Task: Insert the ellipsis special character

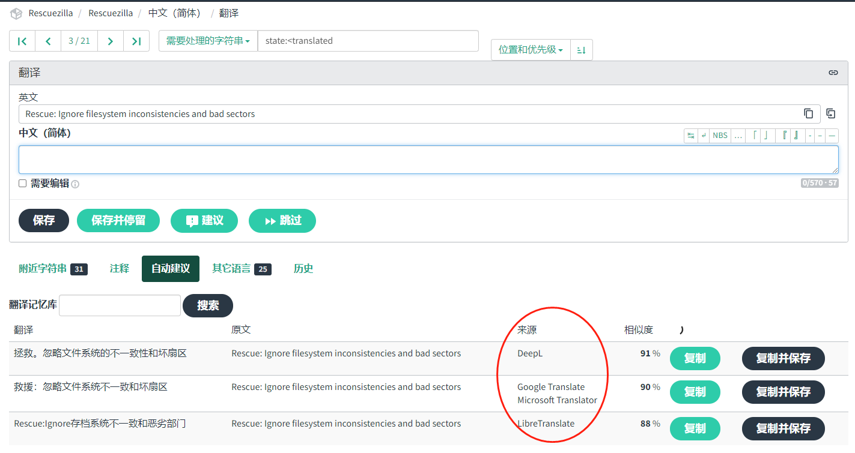Action: [x=738, y=135]
